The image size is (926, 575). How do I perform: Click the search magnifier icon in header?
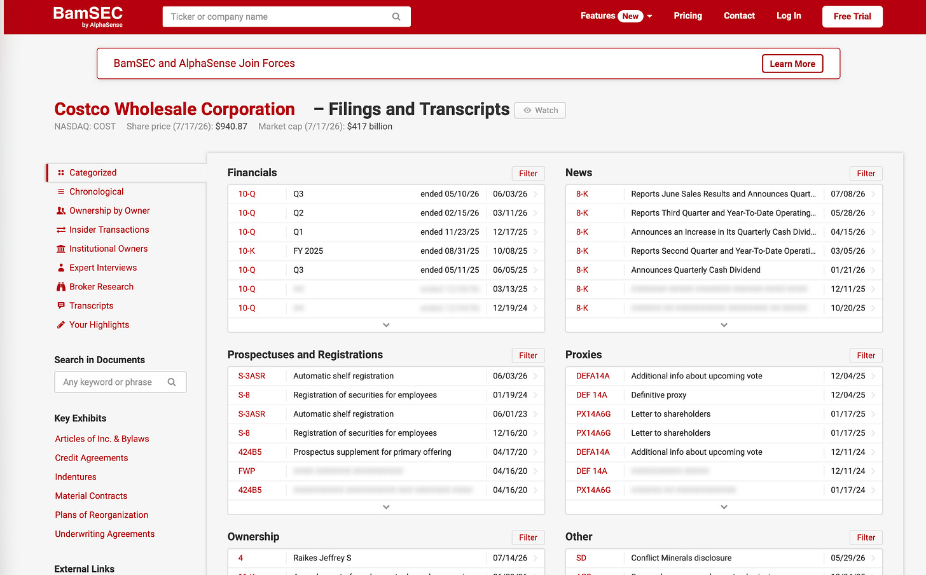click(396, 17)
